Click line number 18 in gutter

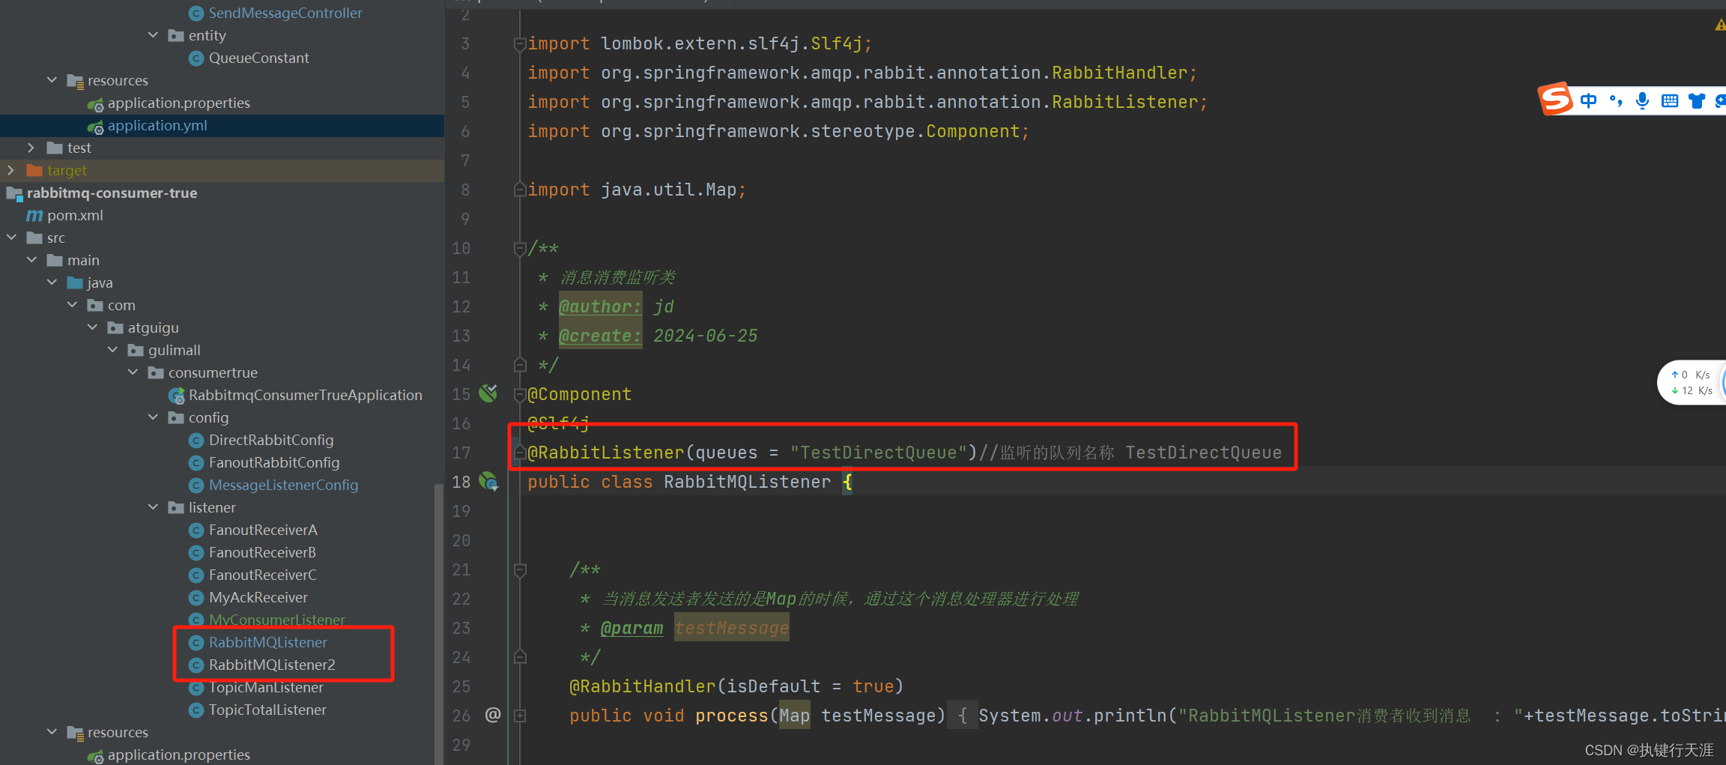click(461, 482)
